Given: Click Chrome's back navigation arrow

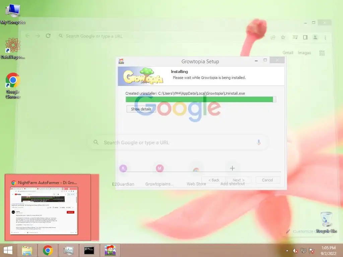Looking at the screenshot, I should 27,36.
